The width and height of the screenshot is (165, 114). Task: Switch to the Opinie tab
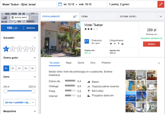pyautogui.click(x=81, y=63)
